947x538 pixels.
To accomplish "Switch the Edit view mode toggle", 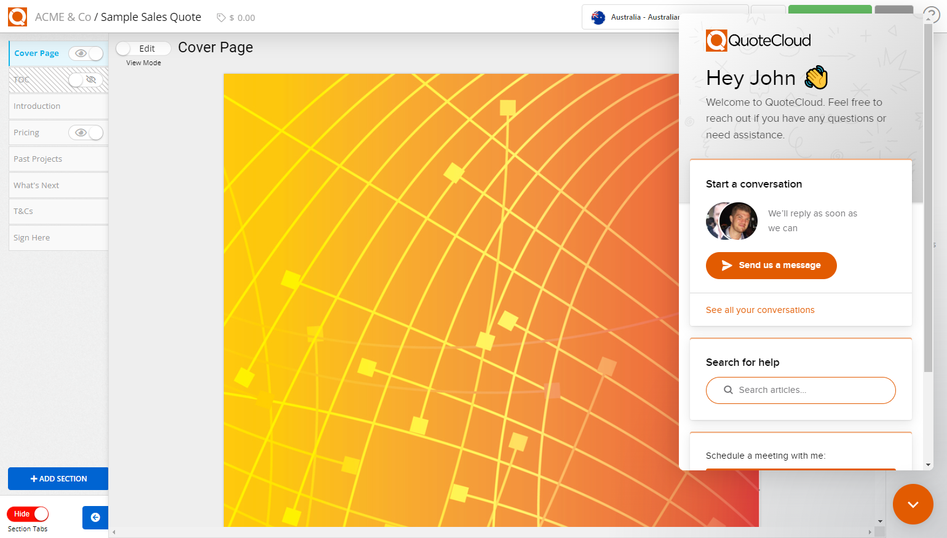I will click(143, 49).
